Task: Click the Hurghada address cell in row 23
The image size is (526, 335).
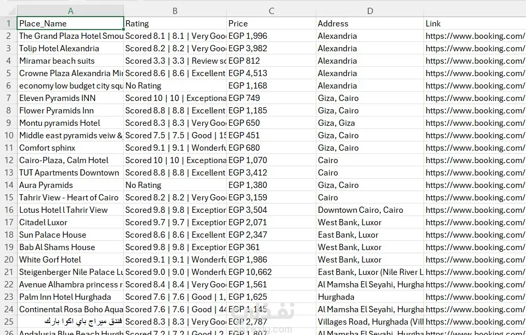Action: click(370, 297)
